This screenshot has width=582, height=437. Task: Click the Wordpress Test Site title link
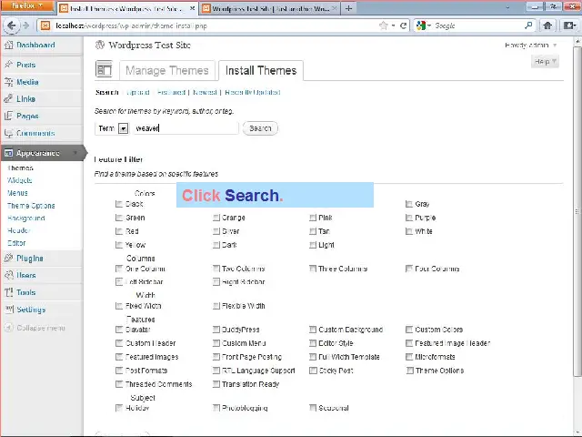(x=149, y=46)
